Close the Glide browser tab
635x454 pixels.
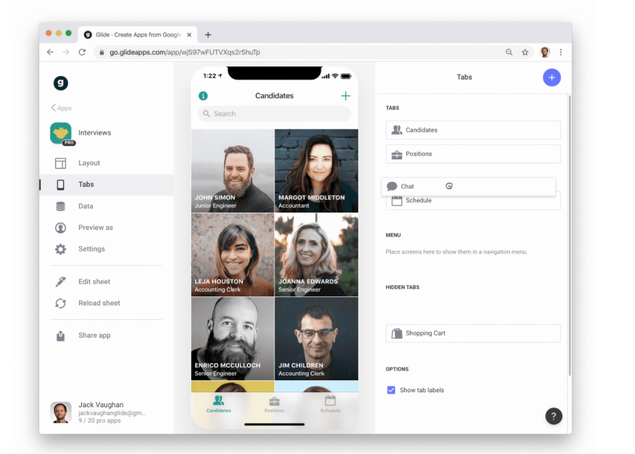[x=189, y=35]
